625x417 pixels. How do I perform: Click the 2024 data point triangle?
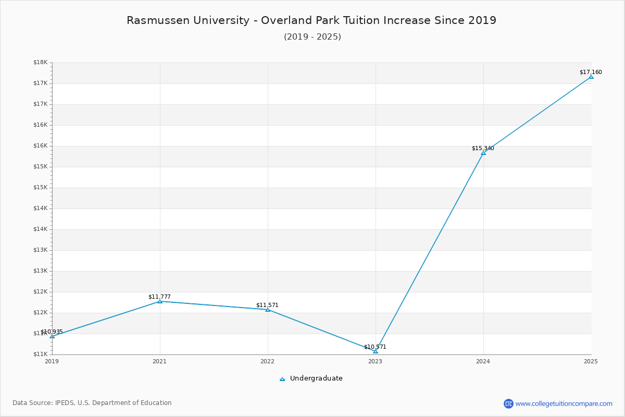pyautogui.click(x=483, y=153)
